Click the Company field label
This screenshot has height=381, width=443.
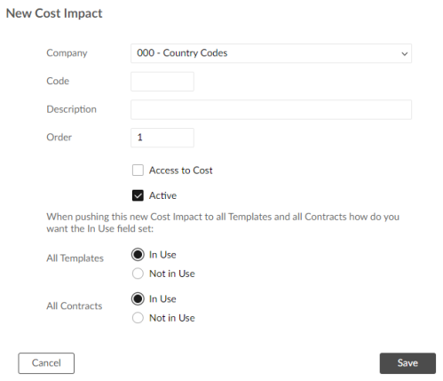point(67,53)
